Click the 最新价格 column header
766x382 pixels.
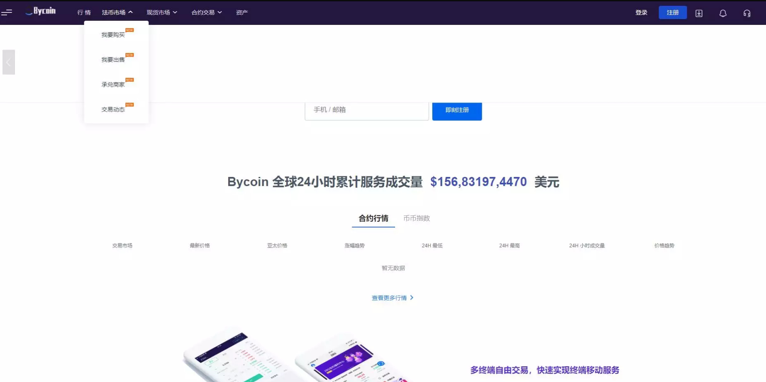click(200, 245)
